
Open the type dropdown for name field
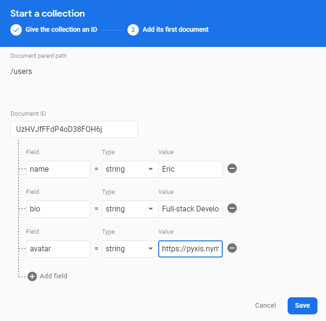pyautogui.click(x=130, y=169)
